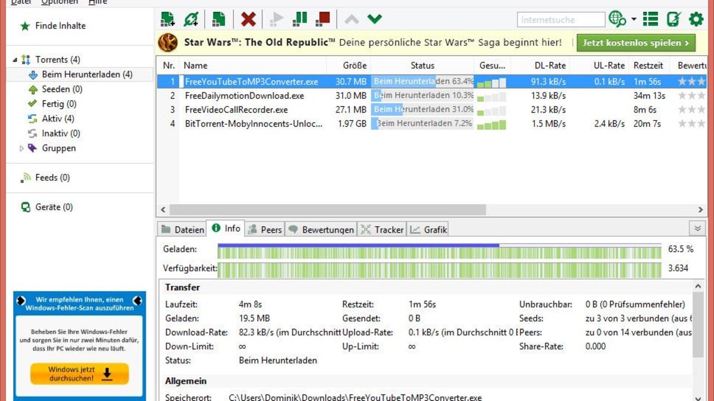The image size is (714, 401).
Task: Switch to the Peers tab
Action: [x=264, y=228]
